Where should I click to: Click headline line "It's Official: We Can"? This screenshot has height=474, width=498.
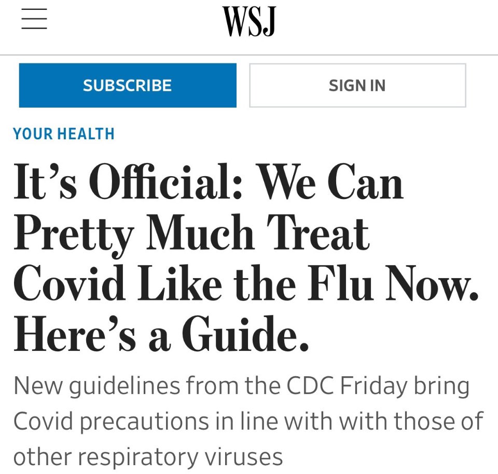[209, 181]
